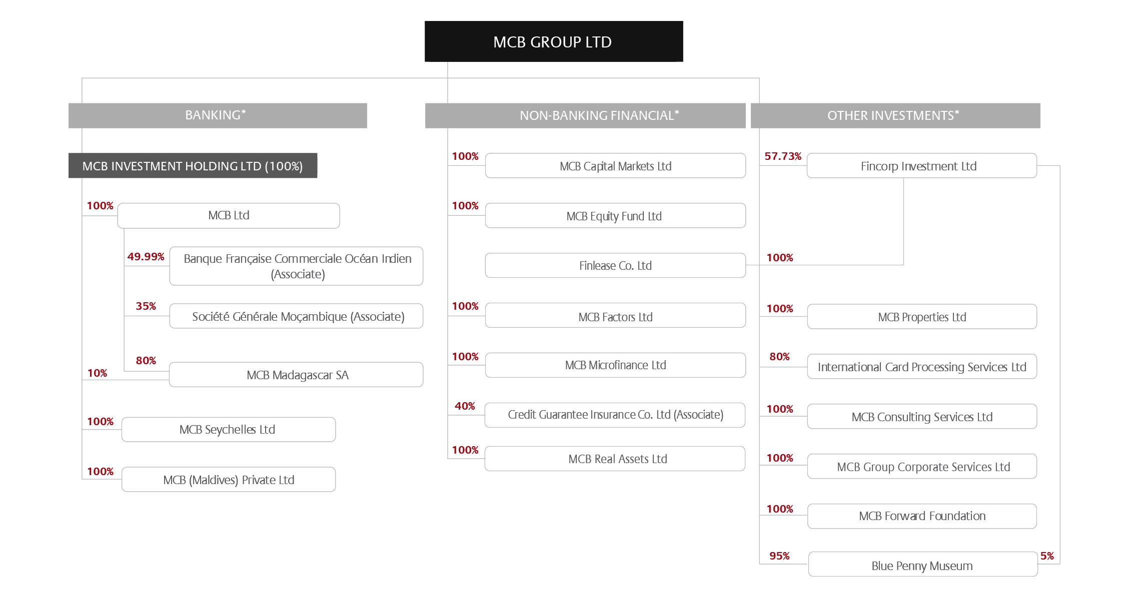
Task: Click the MCB GROUP LTD top box
Action: pos(553,41)
